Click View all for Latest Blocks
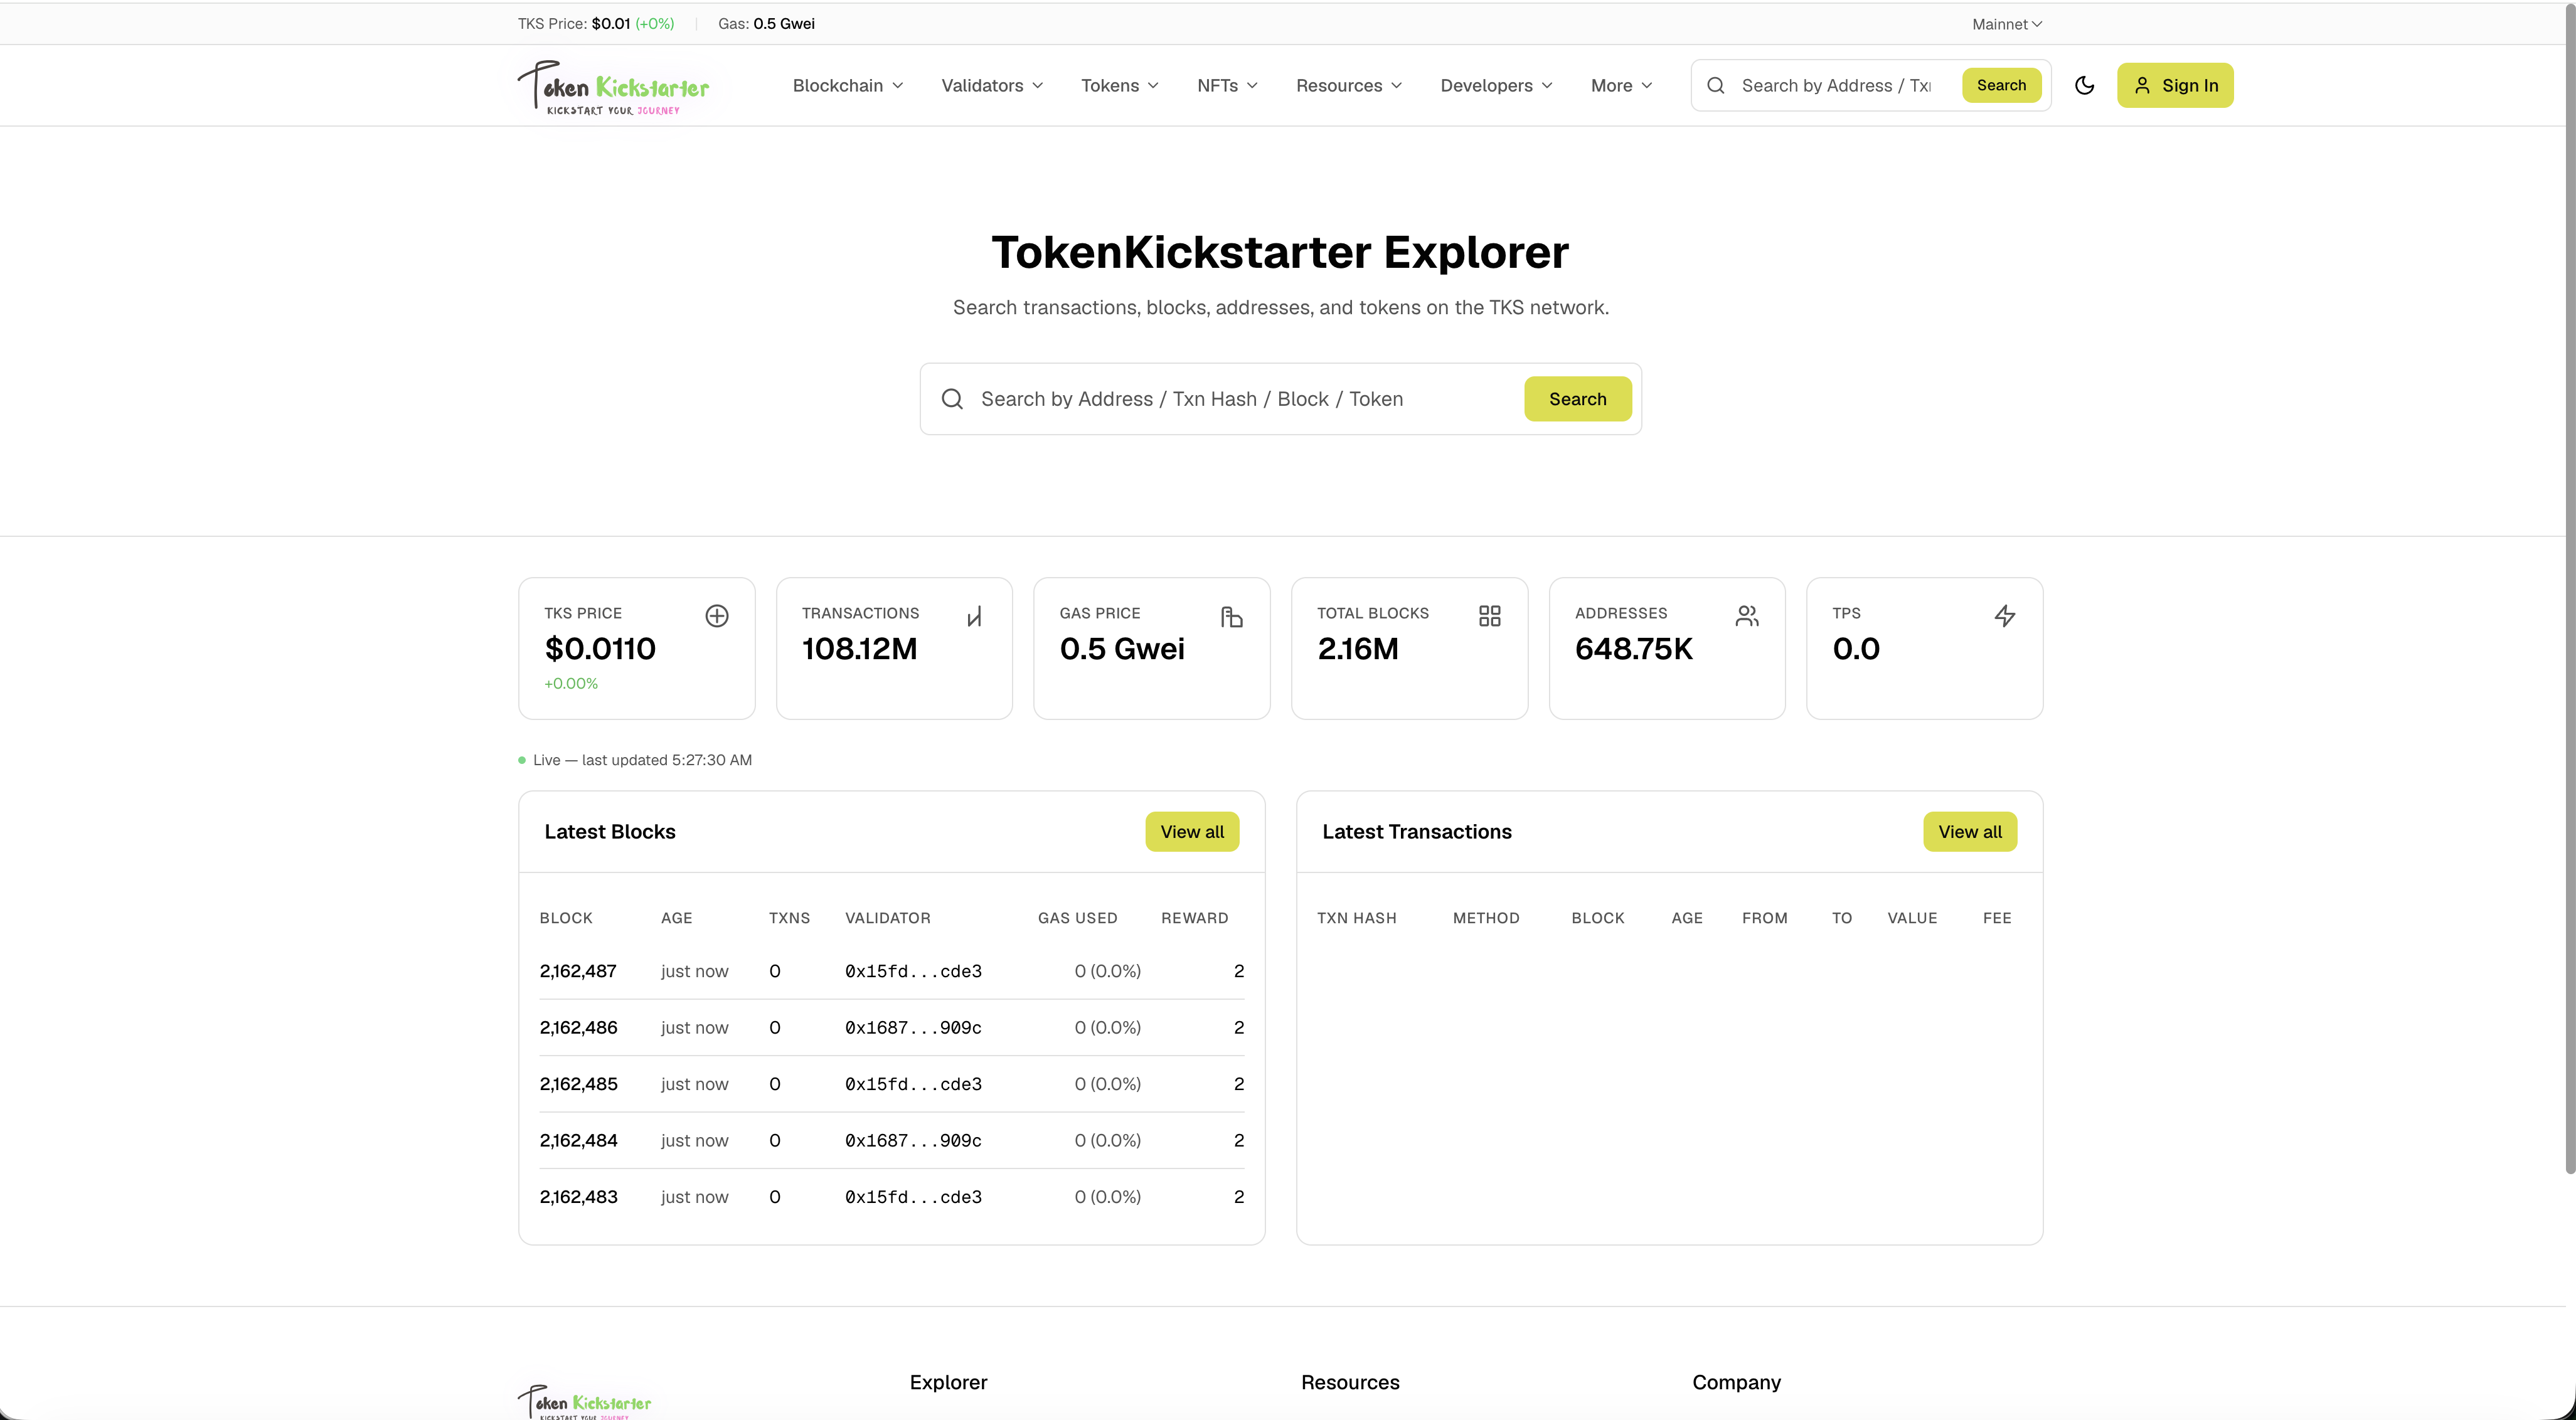This screenshot has height=1420, width=2576. (x=1192, y=832)
